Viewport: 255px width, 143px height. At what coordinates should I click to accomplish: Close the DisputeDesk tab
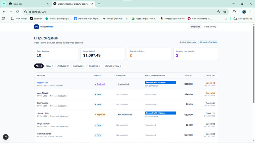pyautogui.click(x=92, y=4)
